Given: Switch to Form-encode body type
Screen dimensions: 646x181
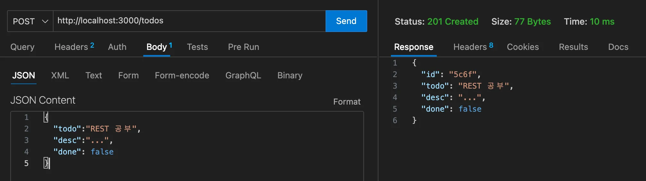Looking at the screenshot, I should [x=182, y=75].
